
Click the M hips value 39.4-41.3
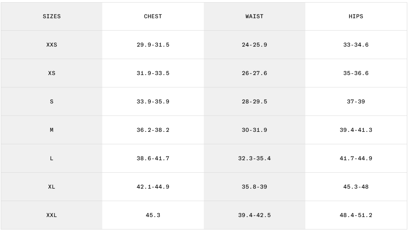356,130
